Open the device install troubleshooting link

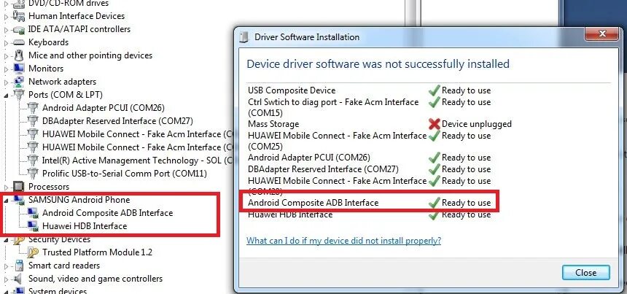point(343,240)
